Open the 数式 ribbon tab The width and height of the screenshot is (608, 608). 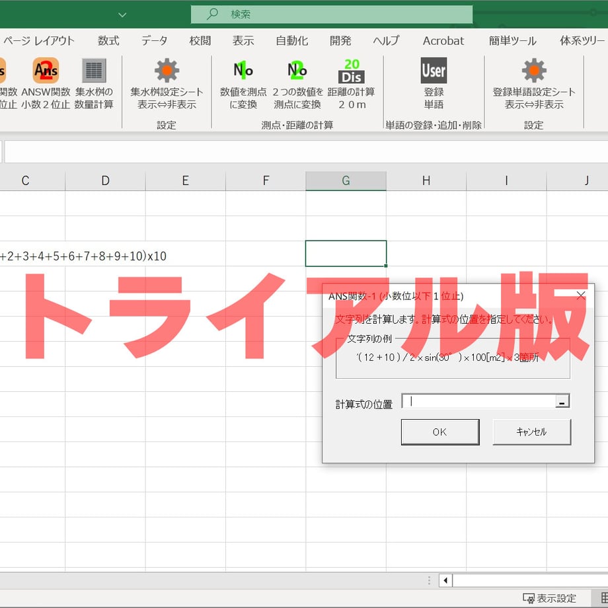pyautogui.click(x=108, y=41)
